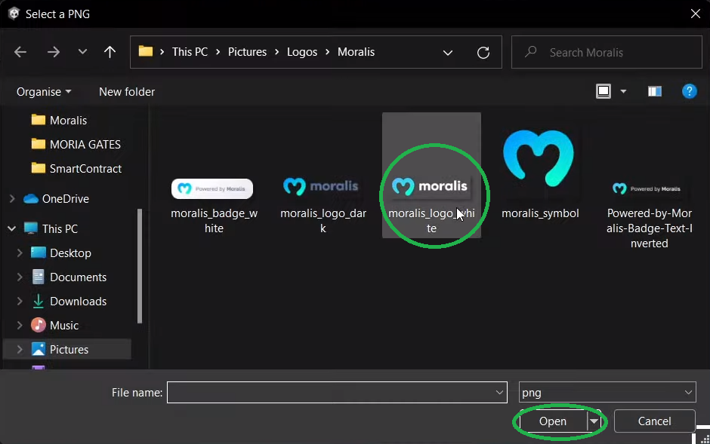Screen dimensions: 710x444
Task: Select the Moralis folder in the sidebar
Action: point(59,120)
